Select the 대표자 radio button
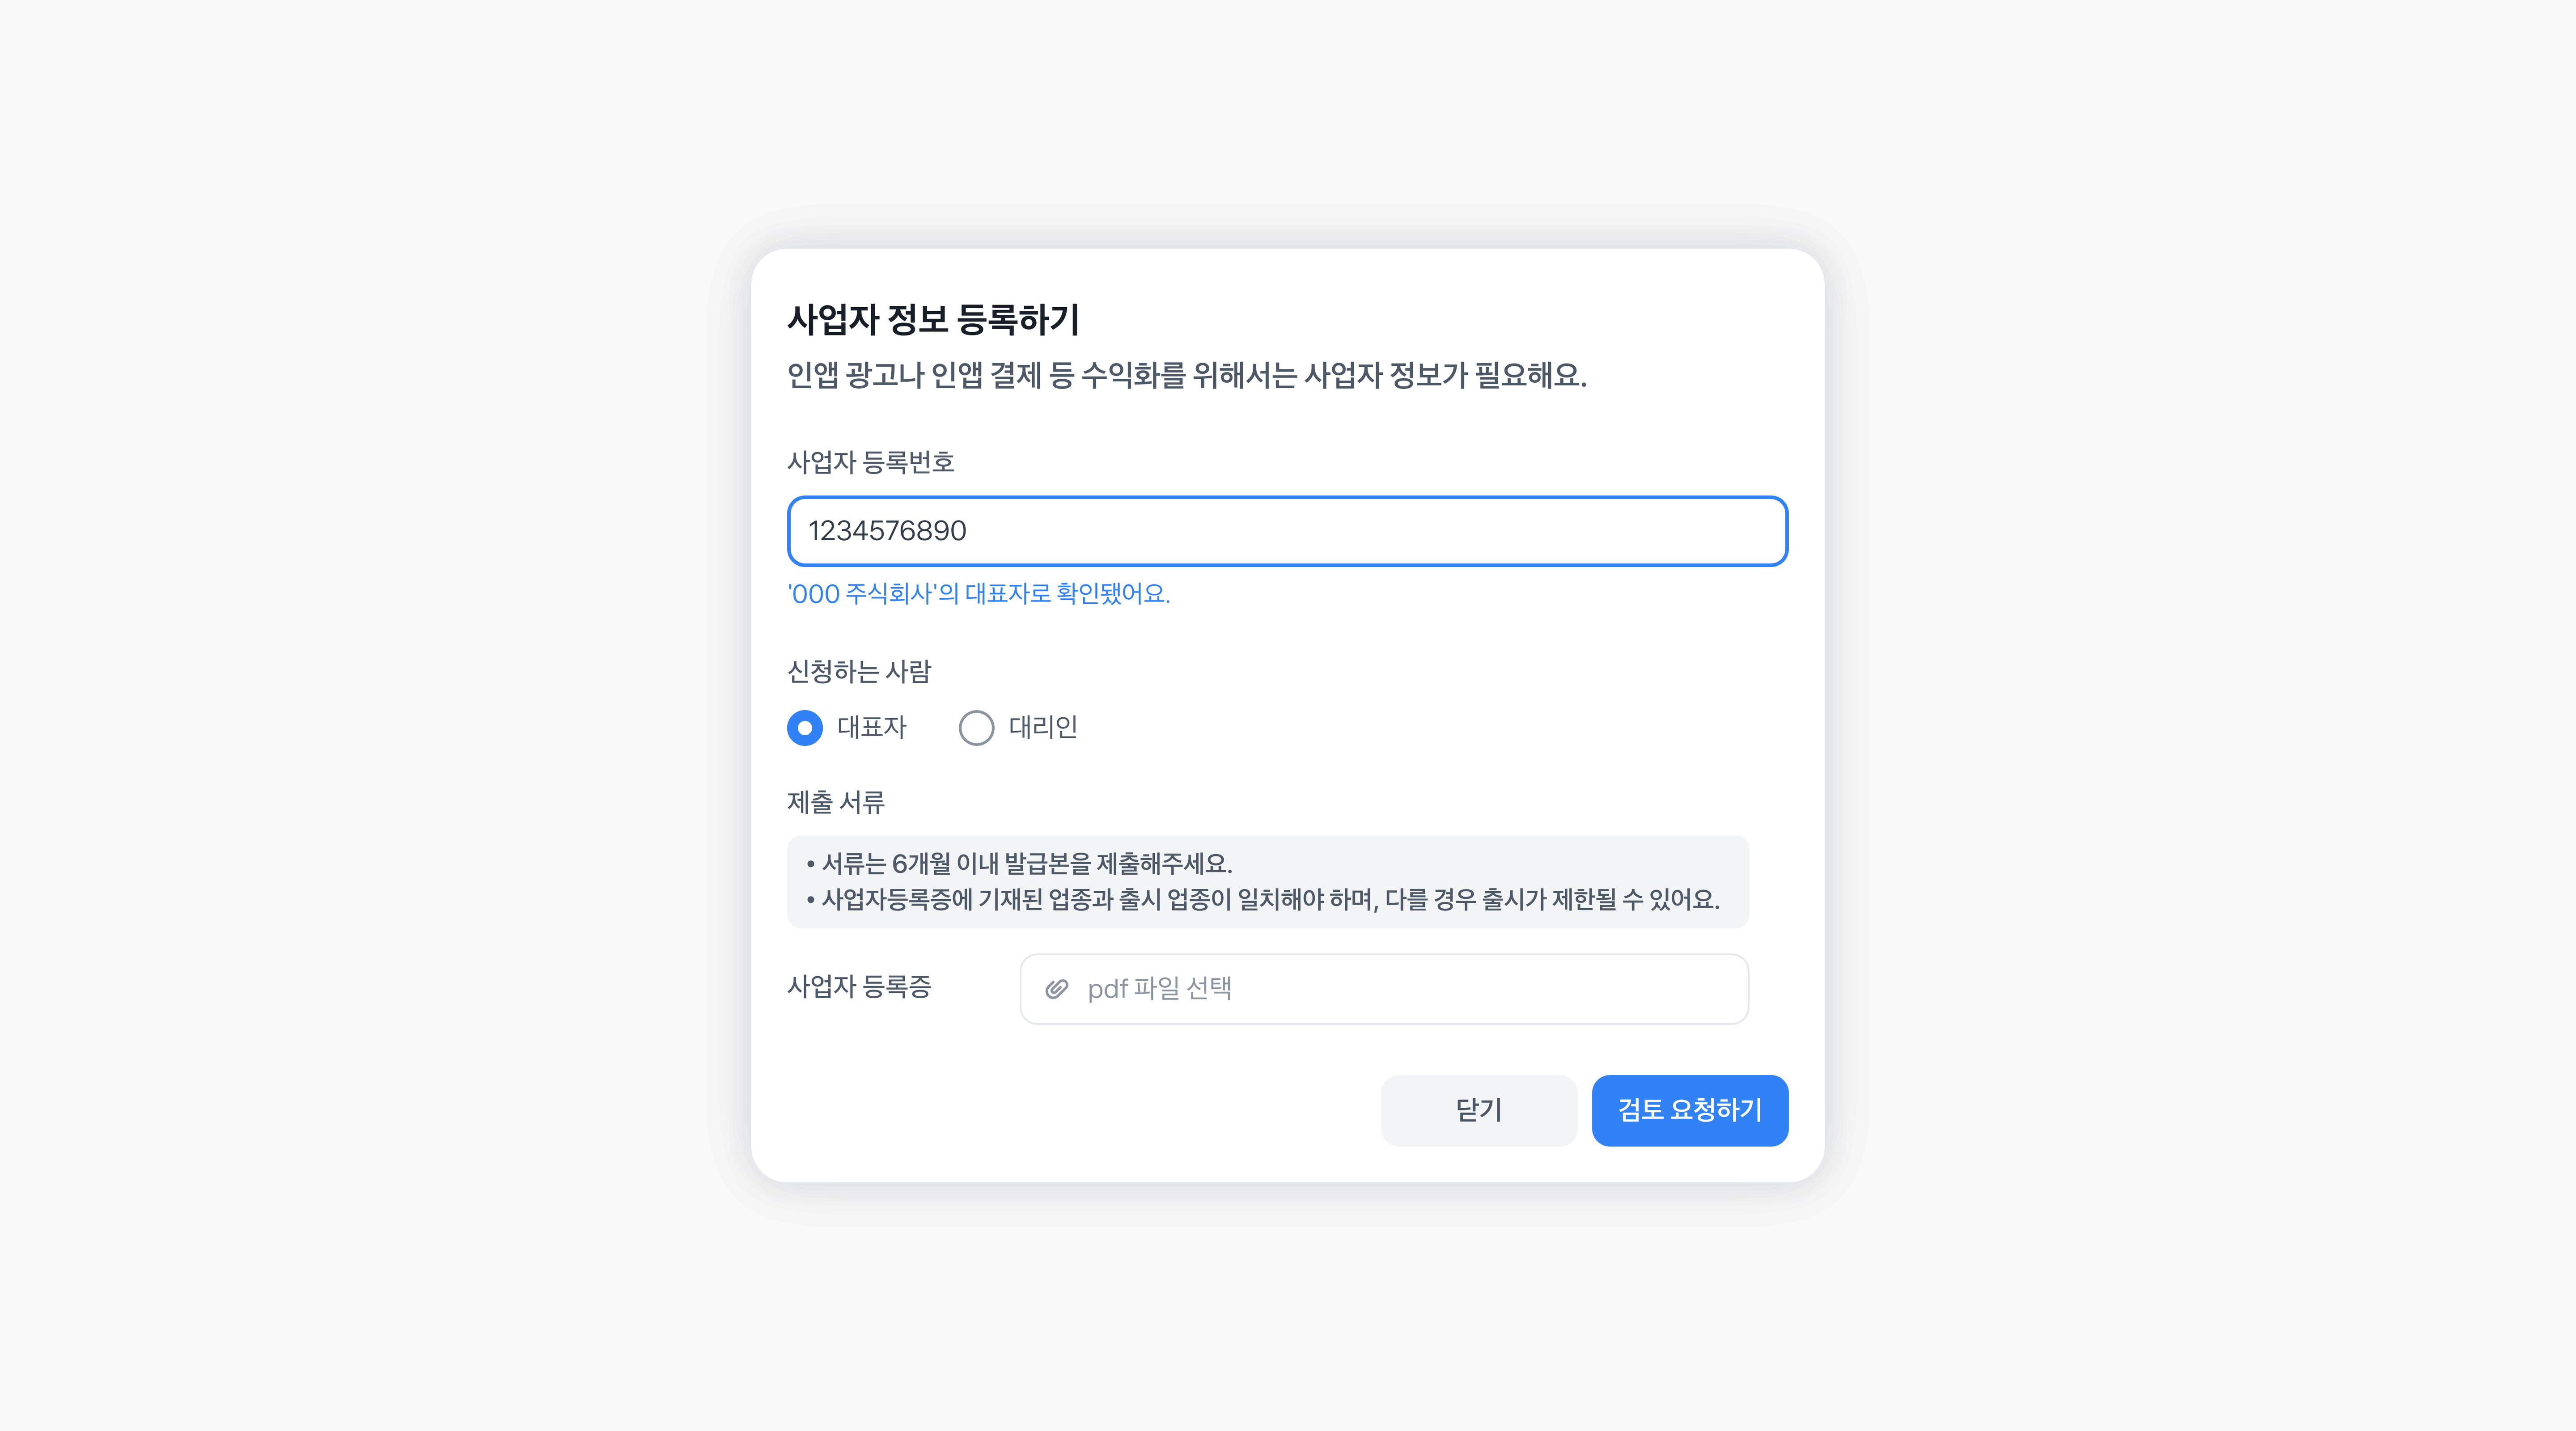Viewport: 2576px width, 1431px height. [x=805, y=728]
